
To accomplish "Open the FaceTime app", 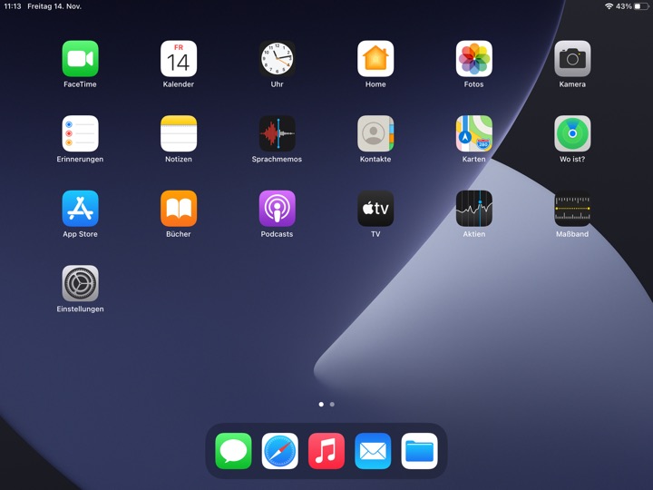I will point(80,59).
